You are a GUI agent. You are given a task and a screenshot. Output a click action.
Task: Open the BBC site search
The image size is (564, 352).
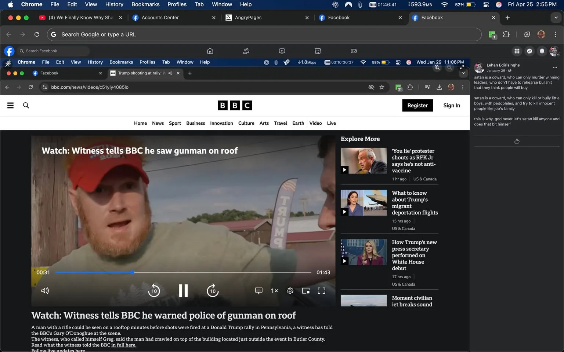click(x=26, y=105)
